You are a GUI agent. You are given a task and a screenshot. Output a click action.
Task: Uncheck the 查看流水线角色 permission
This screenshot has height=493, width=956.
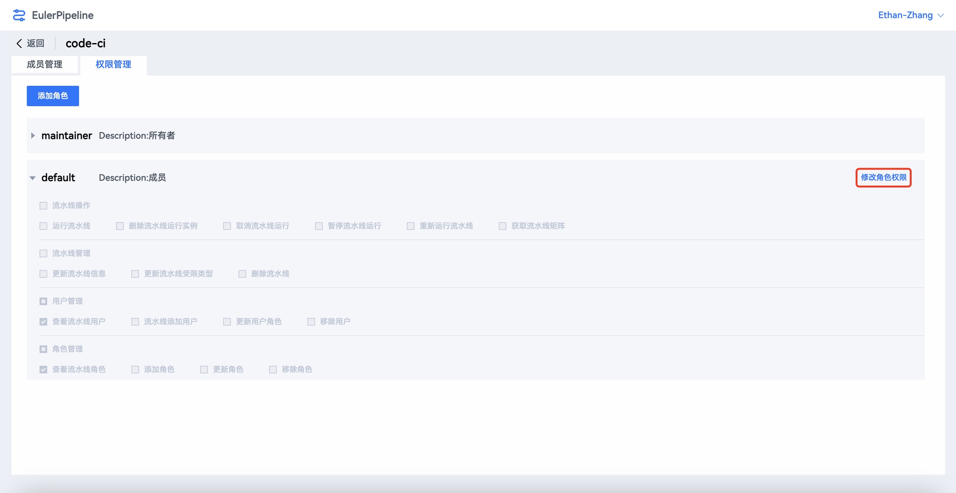point(43,369)
